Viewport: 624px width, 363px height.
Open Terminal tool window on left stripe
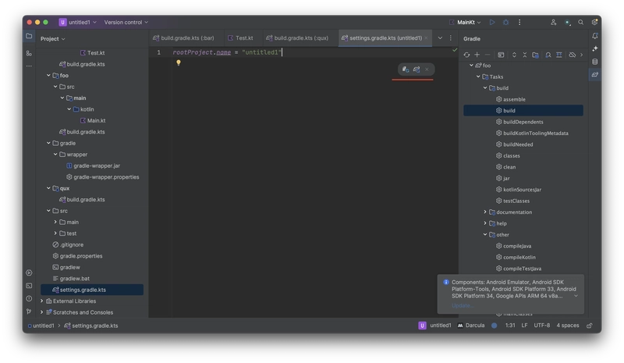click(29, 285)
